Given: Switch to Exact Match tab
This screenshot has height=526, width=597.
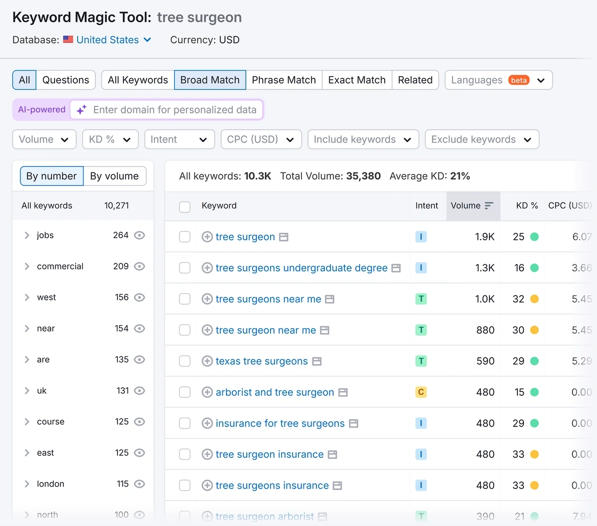Looking at the screenshot, I should coord(357,80).
